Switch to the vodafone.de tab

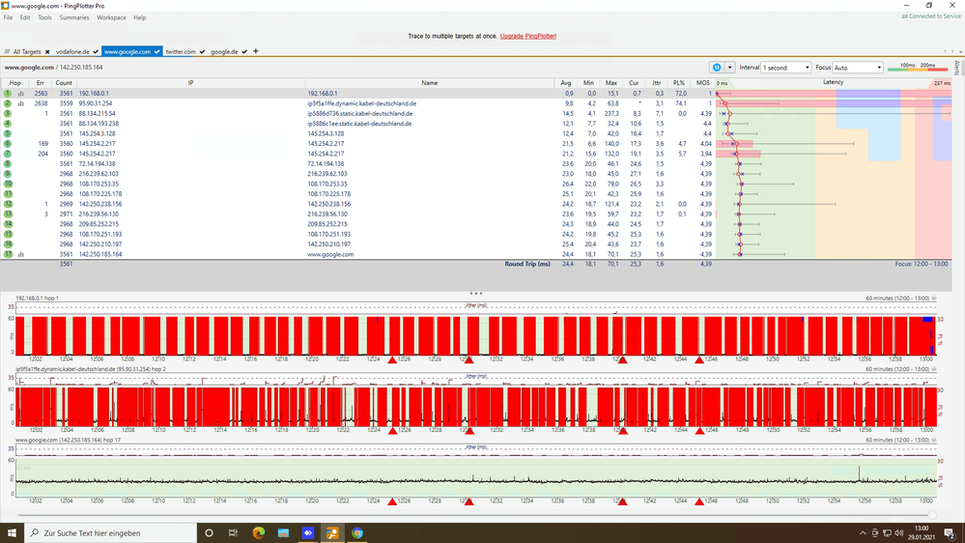pyautogui.click(x=72, y=52)
